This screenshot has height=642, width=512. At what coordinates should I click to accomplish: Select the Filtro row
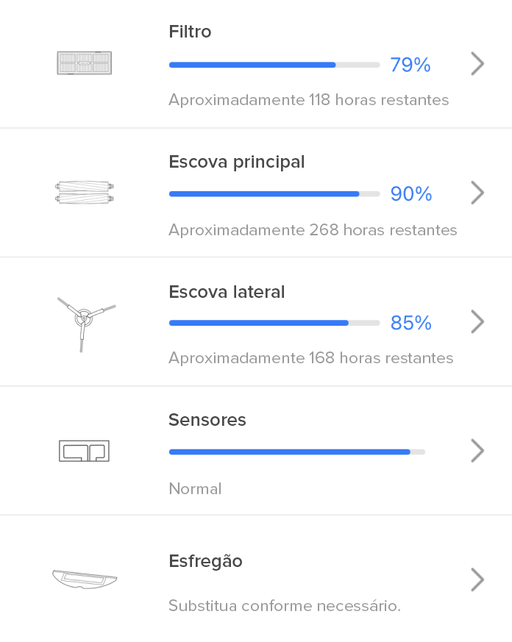coord(256,63)
